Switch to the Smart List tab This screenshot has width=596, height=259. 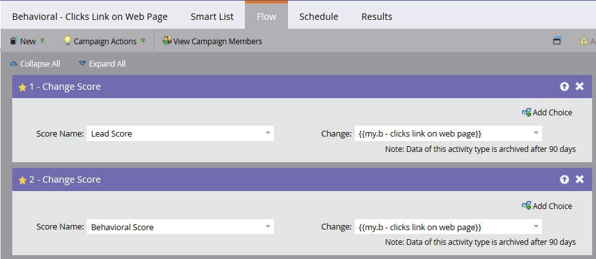pyautogui.click(x=212, y=17)
